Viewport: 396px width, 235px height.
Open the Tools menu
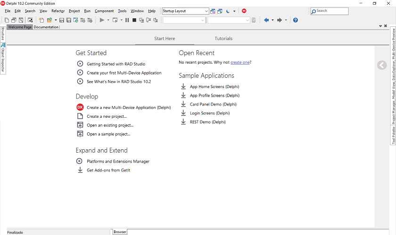point(122,11)
